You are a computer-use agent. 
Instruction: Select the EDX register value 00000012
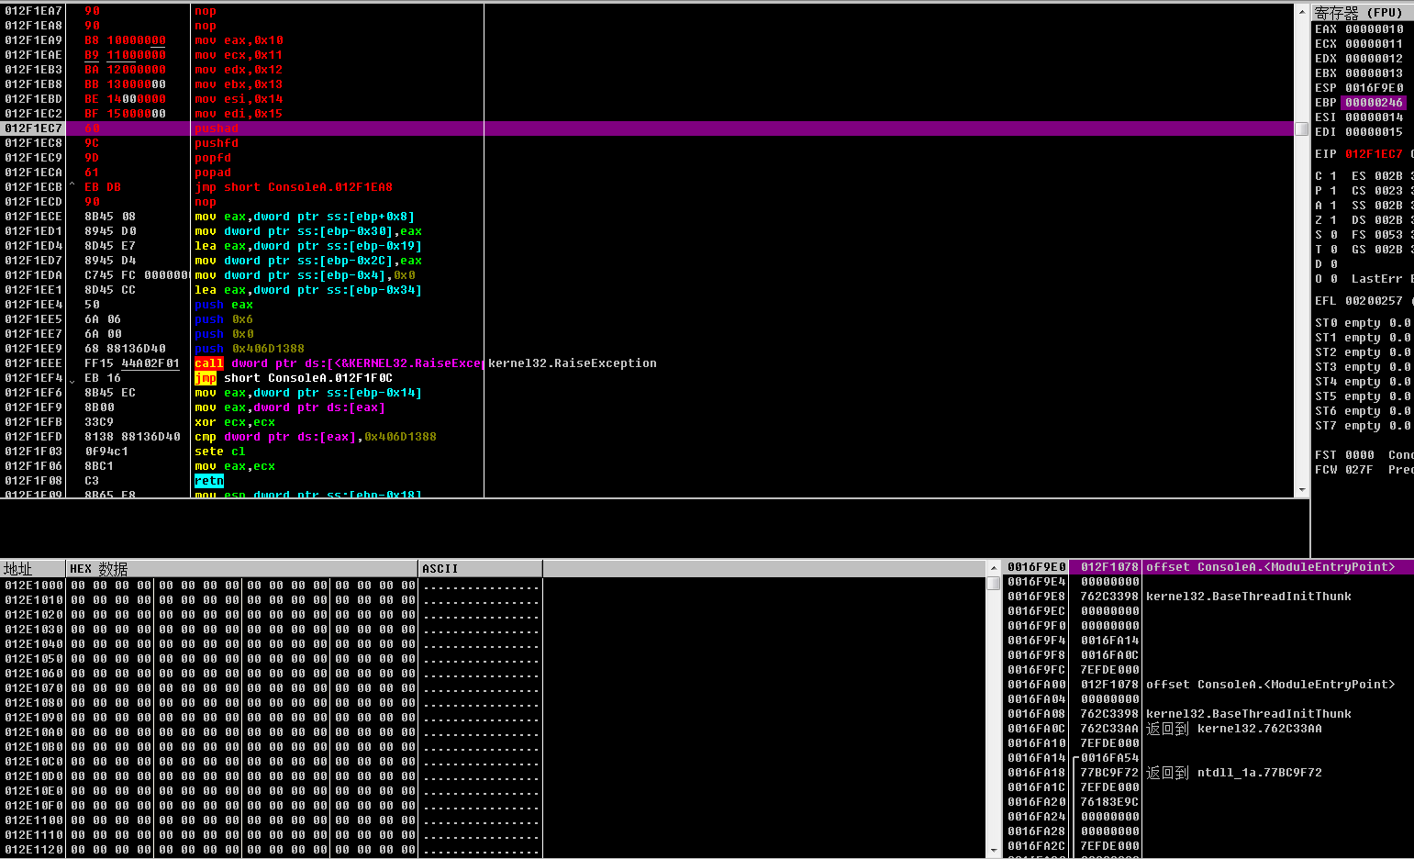pos(1374,59)
